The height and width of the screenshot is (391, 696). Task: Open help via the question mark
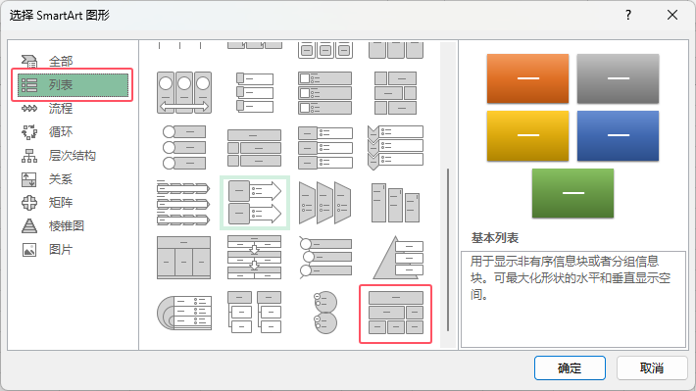[628, 15]
